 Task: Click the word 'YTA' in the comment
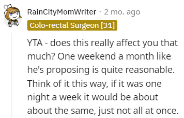point(35,43)
